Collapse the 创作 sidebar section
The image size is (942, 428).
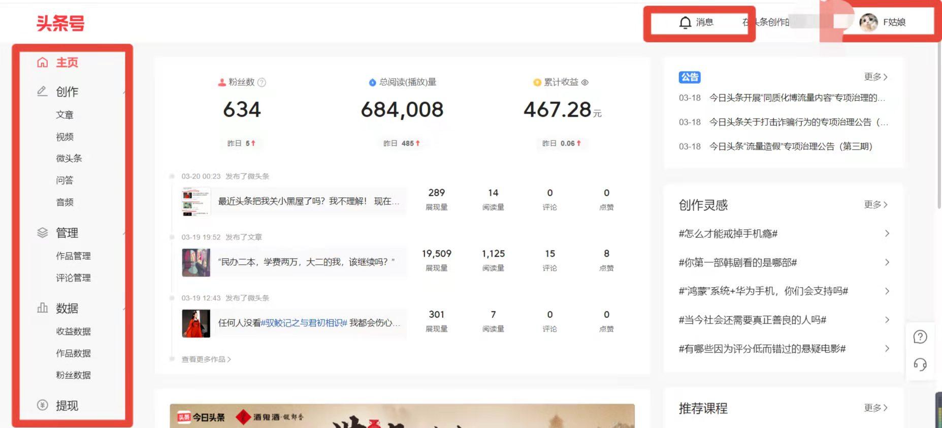pos(123,92)
